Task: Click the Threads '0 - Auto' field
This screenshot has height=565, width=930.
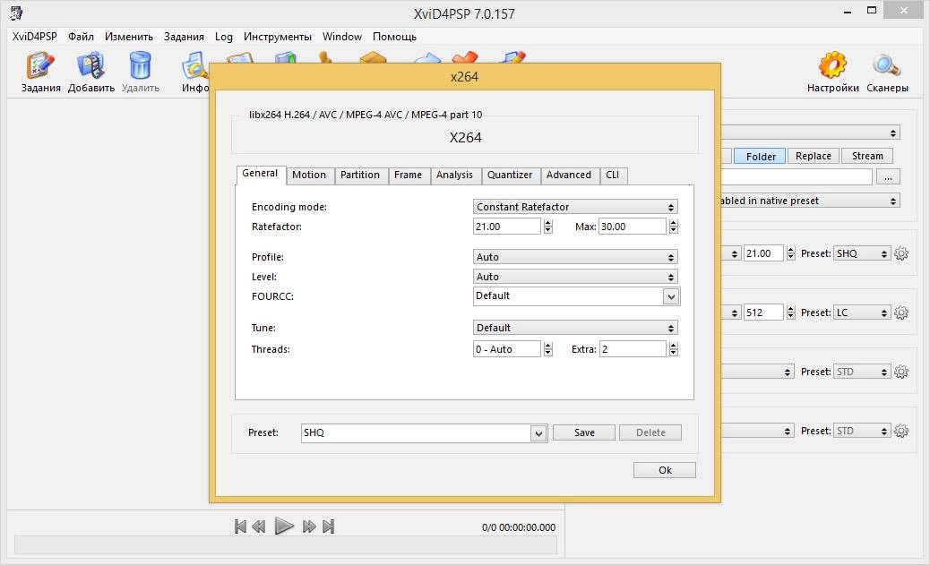Action: tap(507, 349)
